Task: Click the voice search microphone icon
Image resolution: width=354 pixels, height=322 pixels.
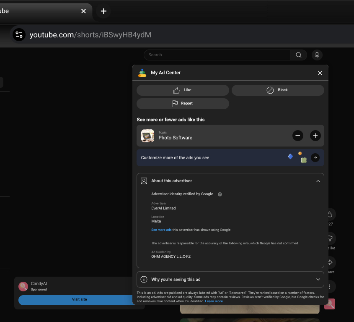Action: point(317,55)
